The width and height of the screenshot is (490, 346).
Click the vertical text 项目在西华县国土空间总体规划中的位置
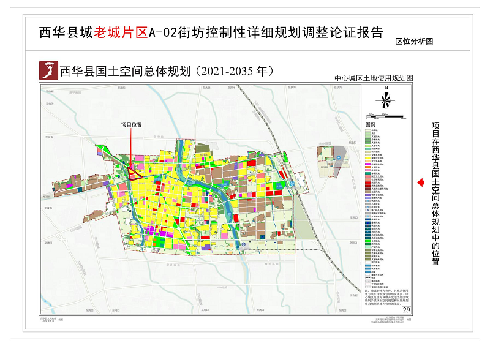(x=435, y=192)
